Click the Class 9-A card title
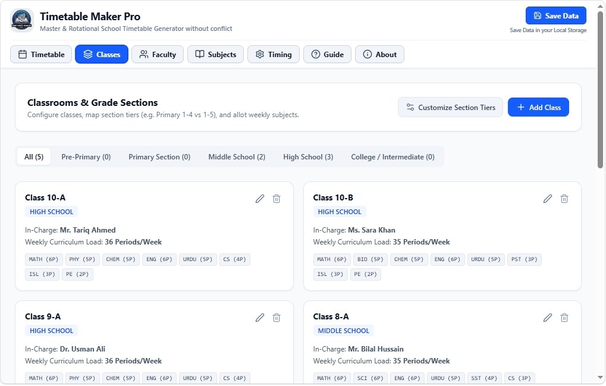The image size is (606, 386). tap(43, 317)
